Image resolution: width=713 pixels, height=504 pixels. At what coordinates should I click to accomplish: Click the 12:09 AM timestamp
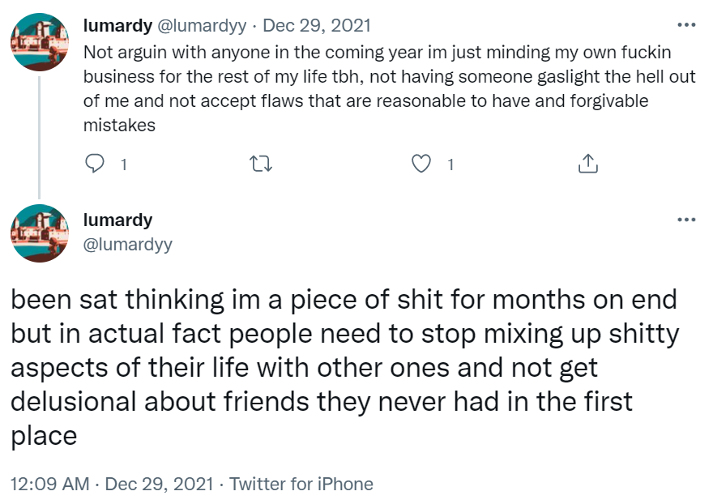[x=50, y=485]
